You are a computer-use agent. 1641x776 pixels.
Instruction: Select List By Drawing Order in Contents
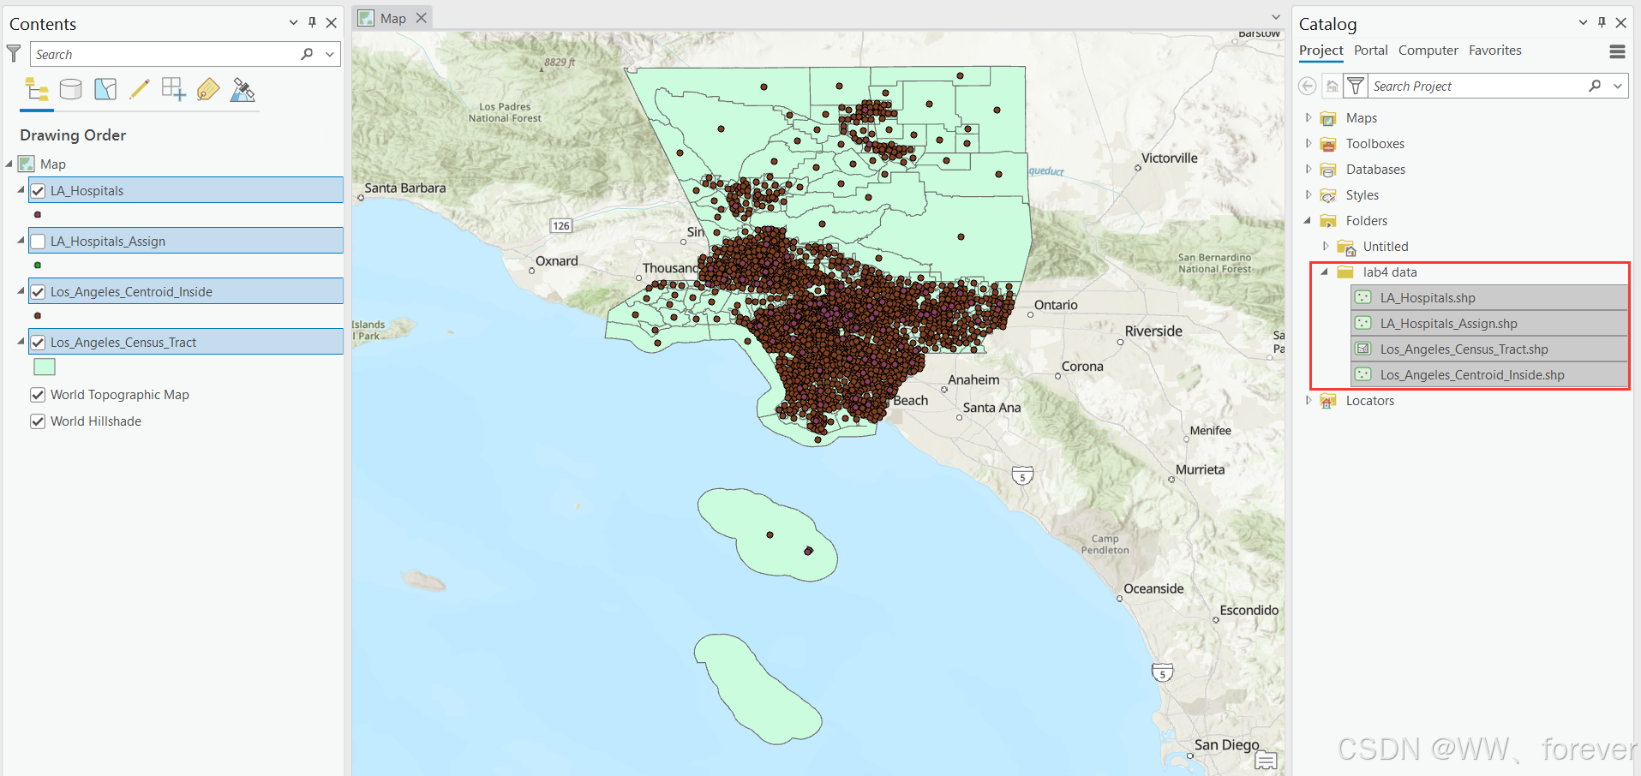click(x=36, y=89)
